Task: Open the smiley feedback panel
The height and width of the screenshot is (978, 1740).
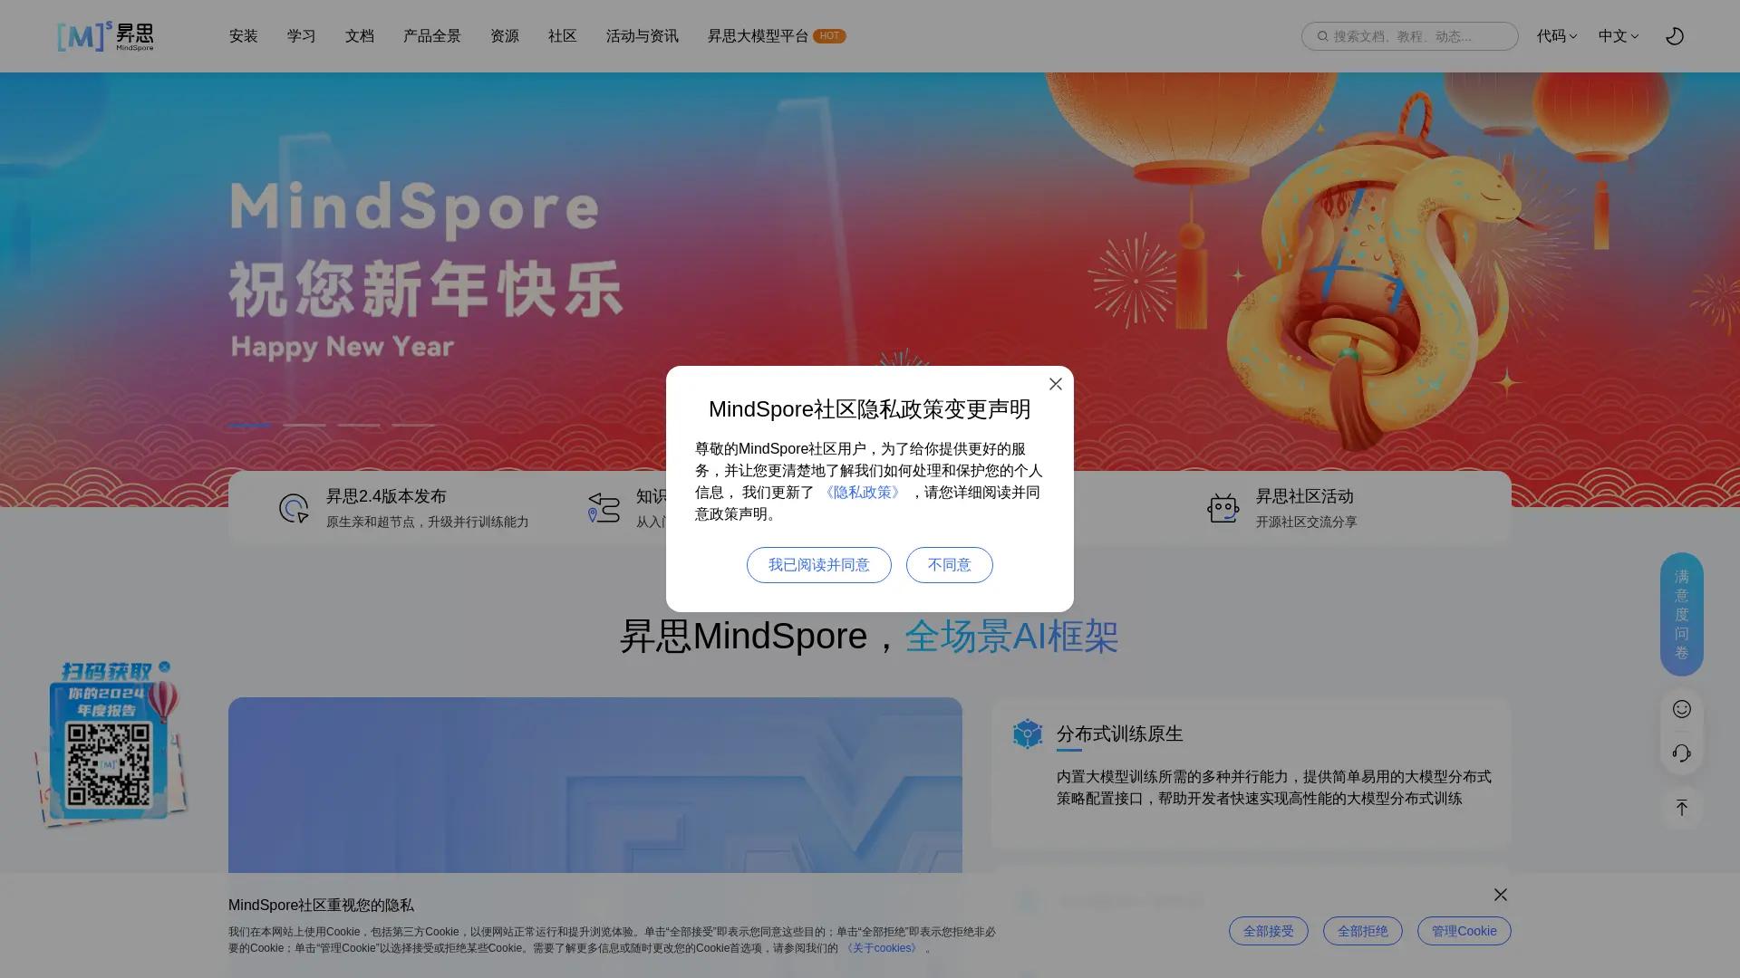Action: 1682,709
